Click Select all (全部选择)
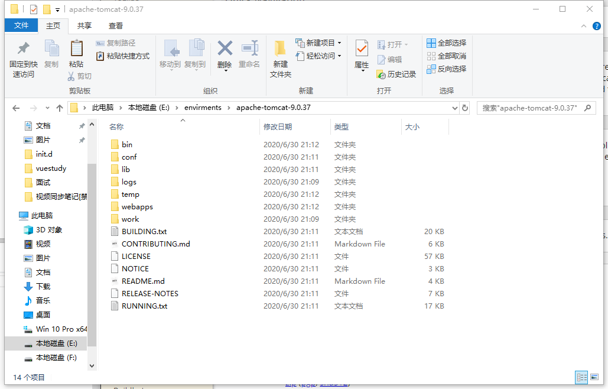This screenshot has height=389, width=608. [x=446, y=43]
